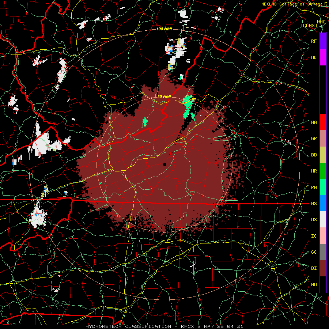Click the KFCX station identifier
329x329 pixels.
(188, 326)
